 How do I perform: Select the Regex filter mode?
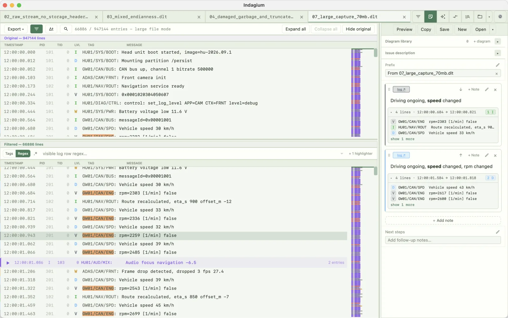pyautogui.click(x=23, y=154)
